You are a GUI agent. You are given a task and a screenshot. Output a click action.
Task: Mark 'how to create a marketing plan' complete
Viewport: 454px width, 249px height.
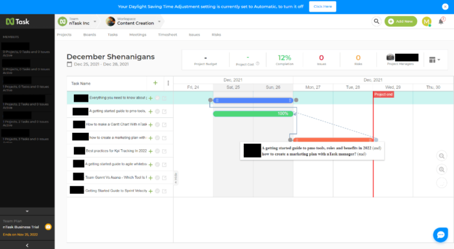point(157,138)
